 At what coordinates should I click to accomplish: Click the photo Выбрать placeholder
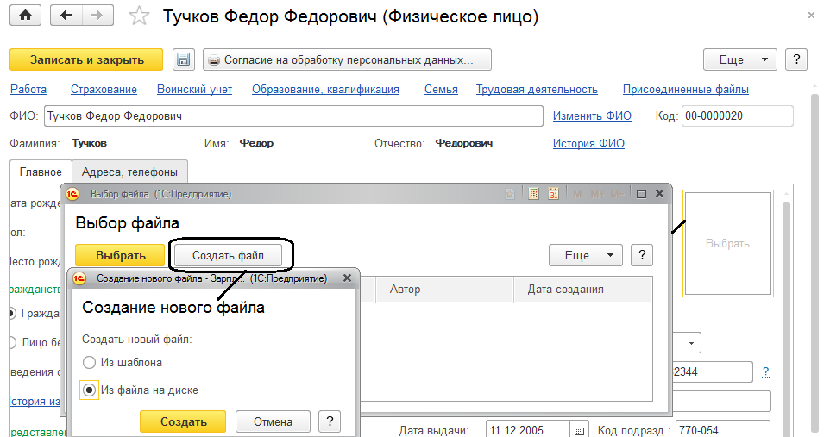728,243
